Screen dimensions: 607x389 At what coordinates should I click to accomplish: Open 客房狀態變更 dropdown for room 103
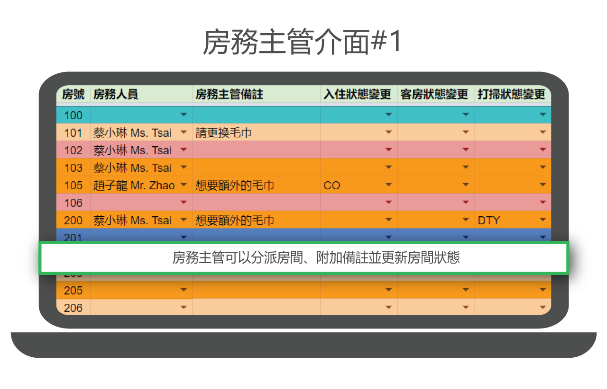pos(466,168)
